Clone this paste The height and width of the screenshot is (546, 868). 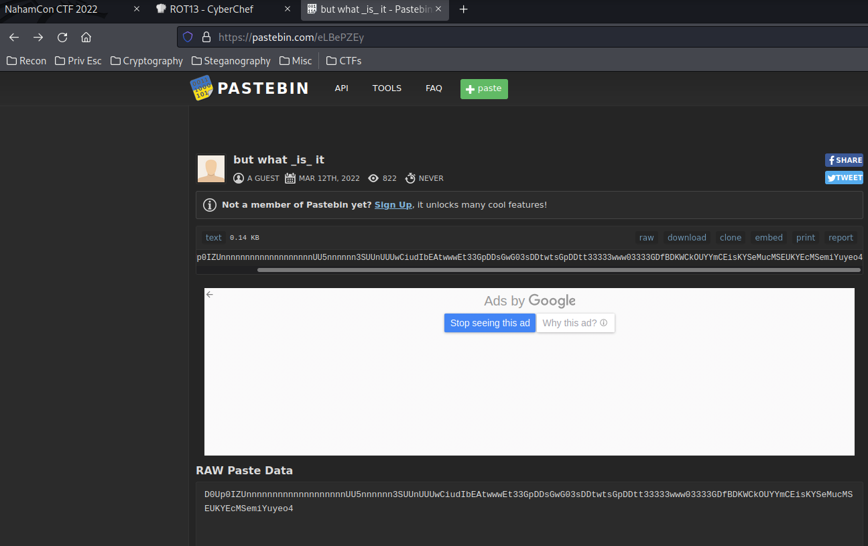(x=731, y=238)
